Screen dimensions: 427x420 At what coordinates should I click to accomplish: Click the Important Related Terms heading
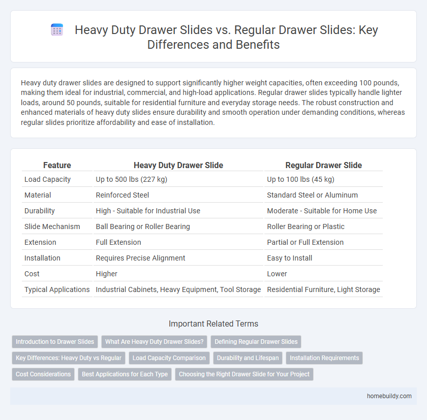coord(213,324)
